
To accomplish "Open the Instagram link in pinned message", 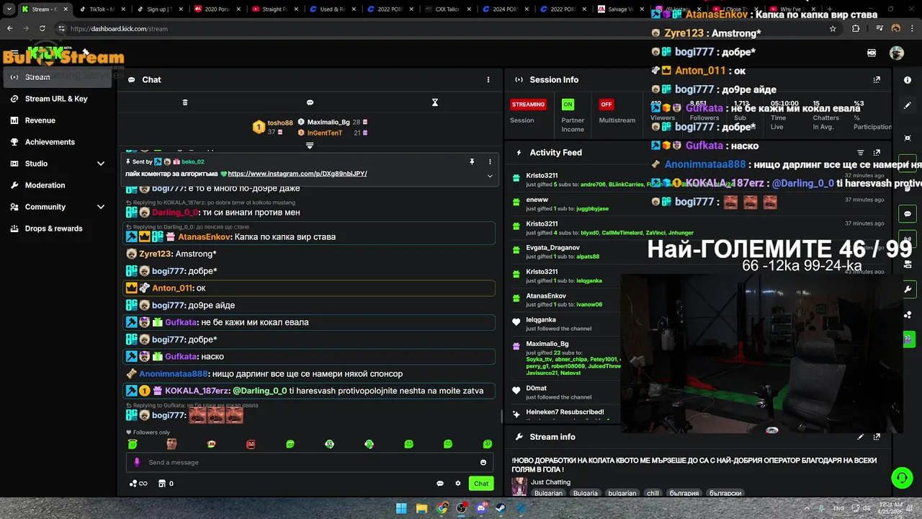I will pyautogui.click(x=297, y=174).
